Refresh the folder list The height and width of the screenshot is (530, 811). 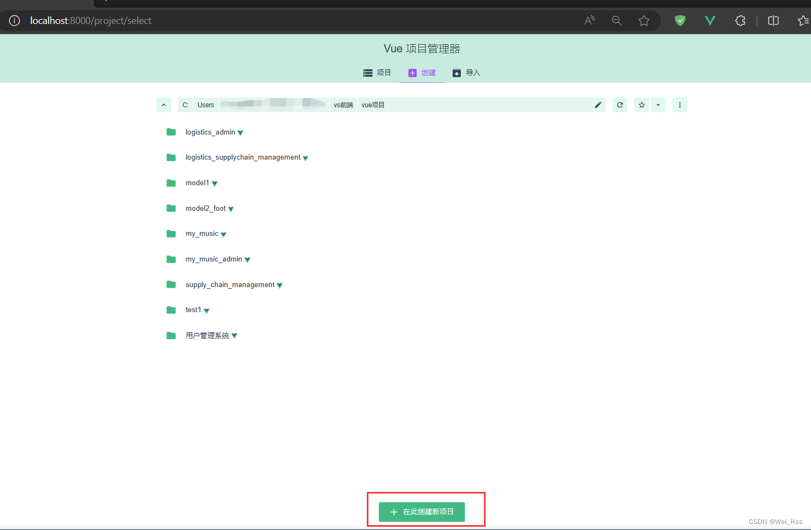(620, 105)
